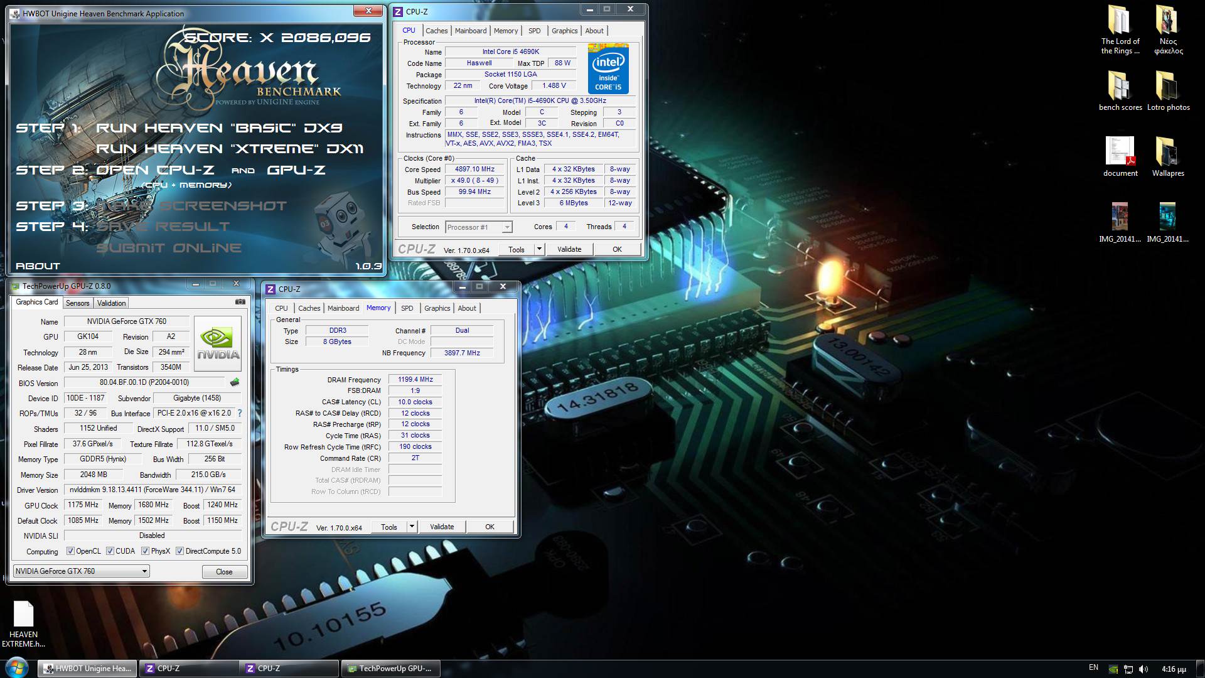Open About tab in Memory CPU-Z window
Screen dimensions: 1205x678
(466, 308)
